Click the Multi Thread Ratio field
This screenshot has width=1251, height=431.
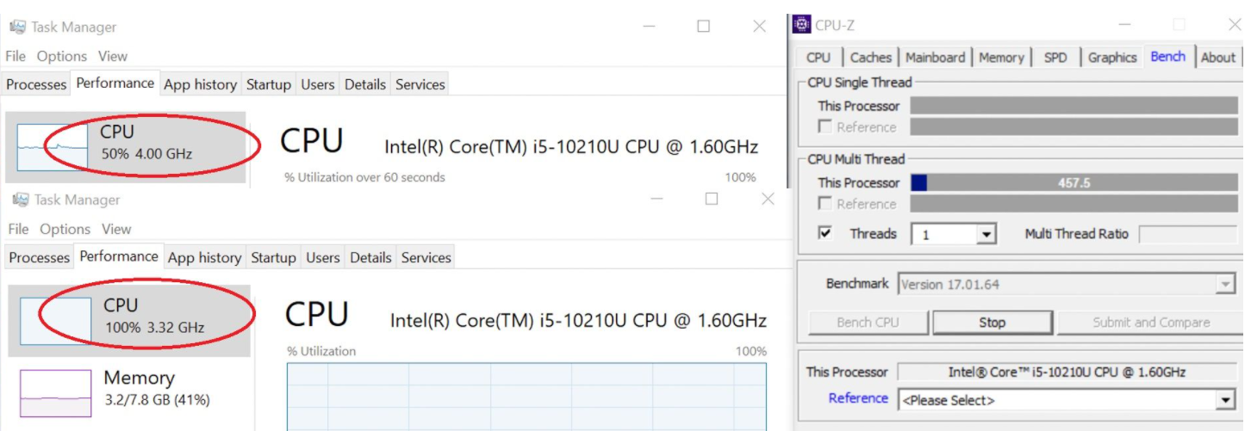(1188, 234)
